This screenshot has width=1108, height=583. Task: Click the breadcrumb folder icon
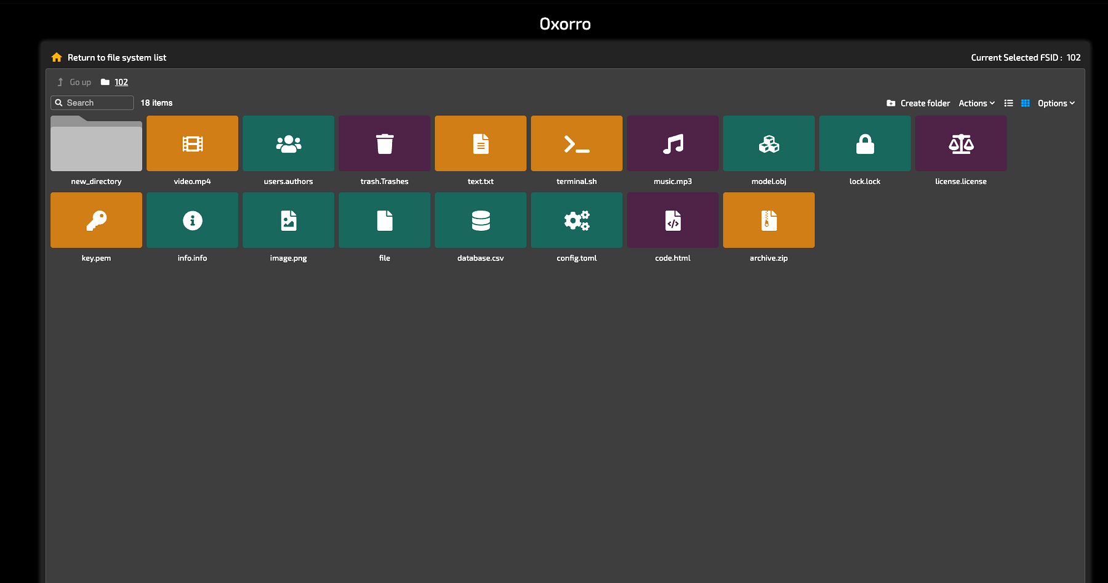[105, 82]
